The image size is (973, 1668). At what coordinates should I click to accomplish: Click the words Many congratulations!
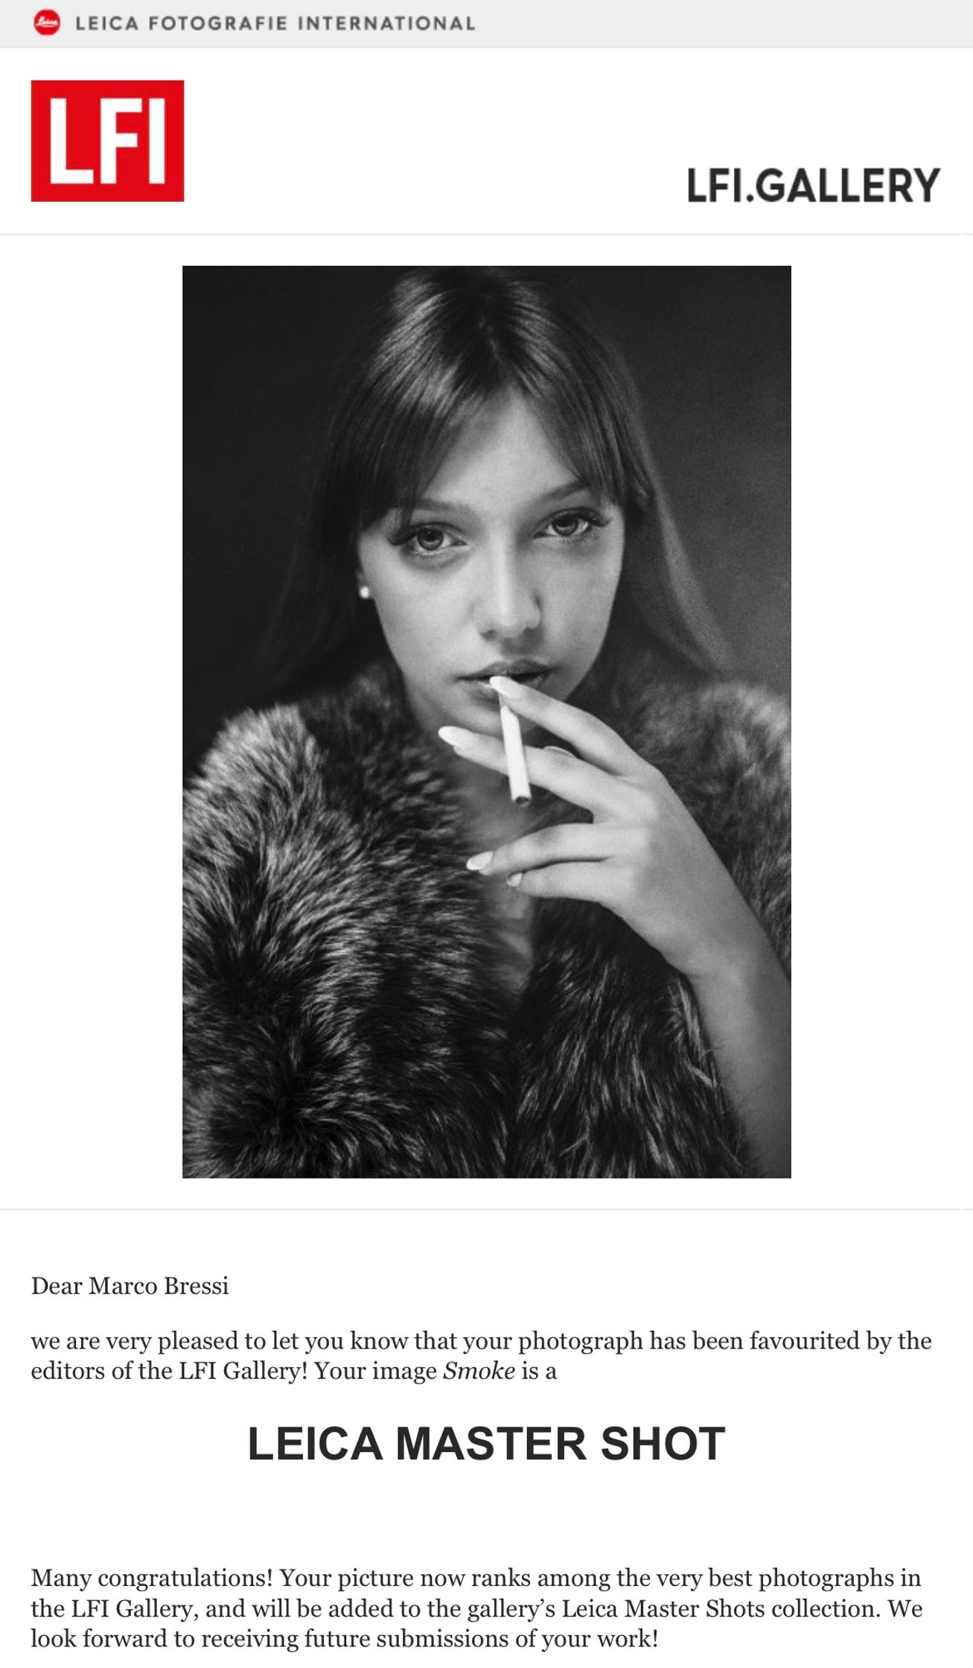click(152, 1578)
